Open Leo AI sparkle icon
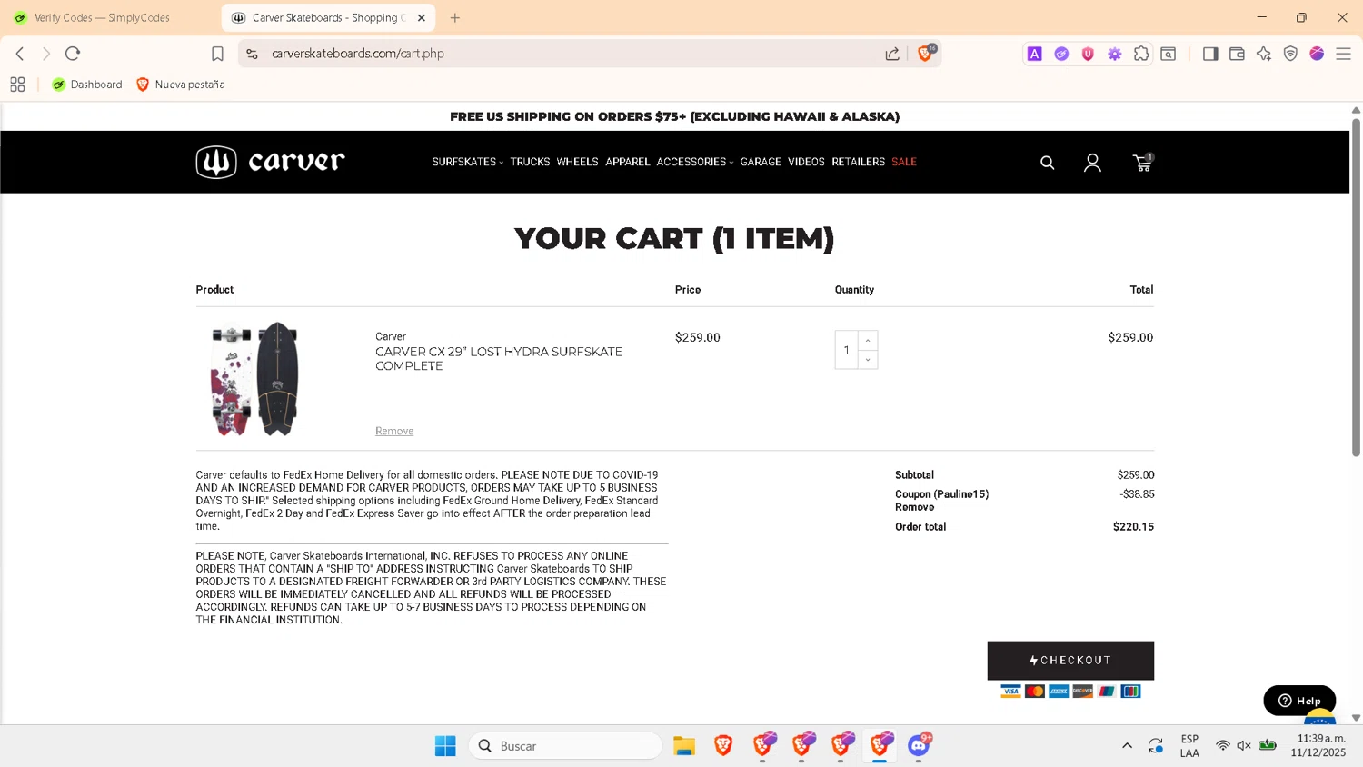Image resolution: width=1363 pixels, height=767 pixels. [1263, 54]
